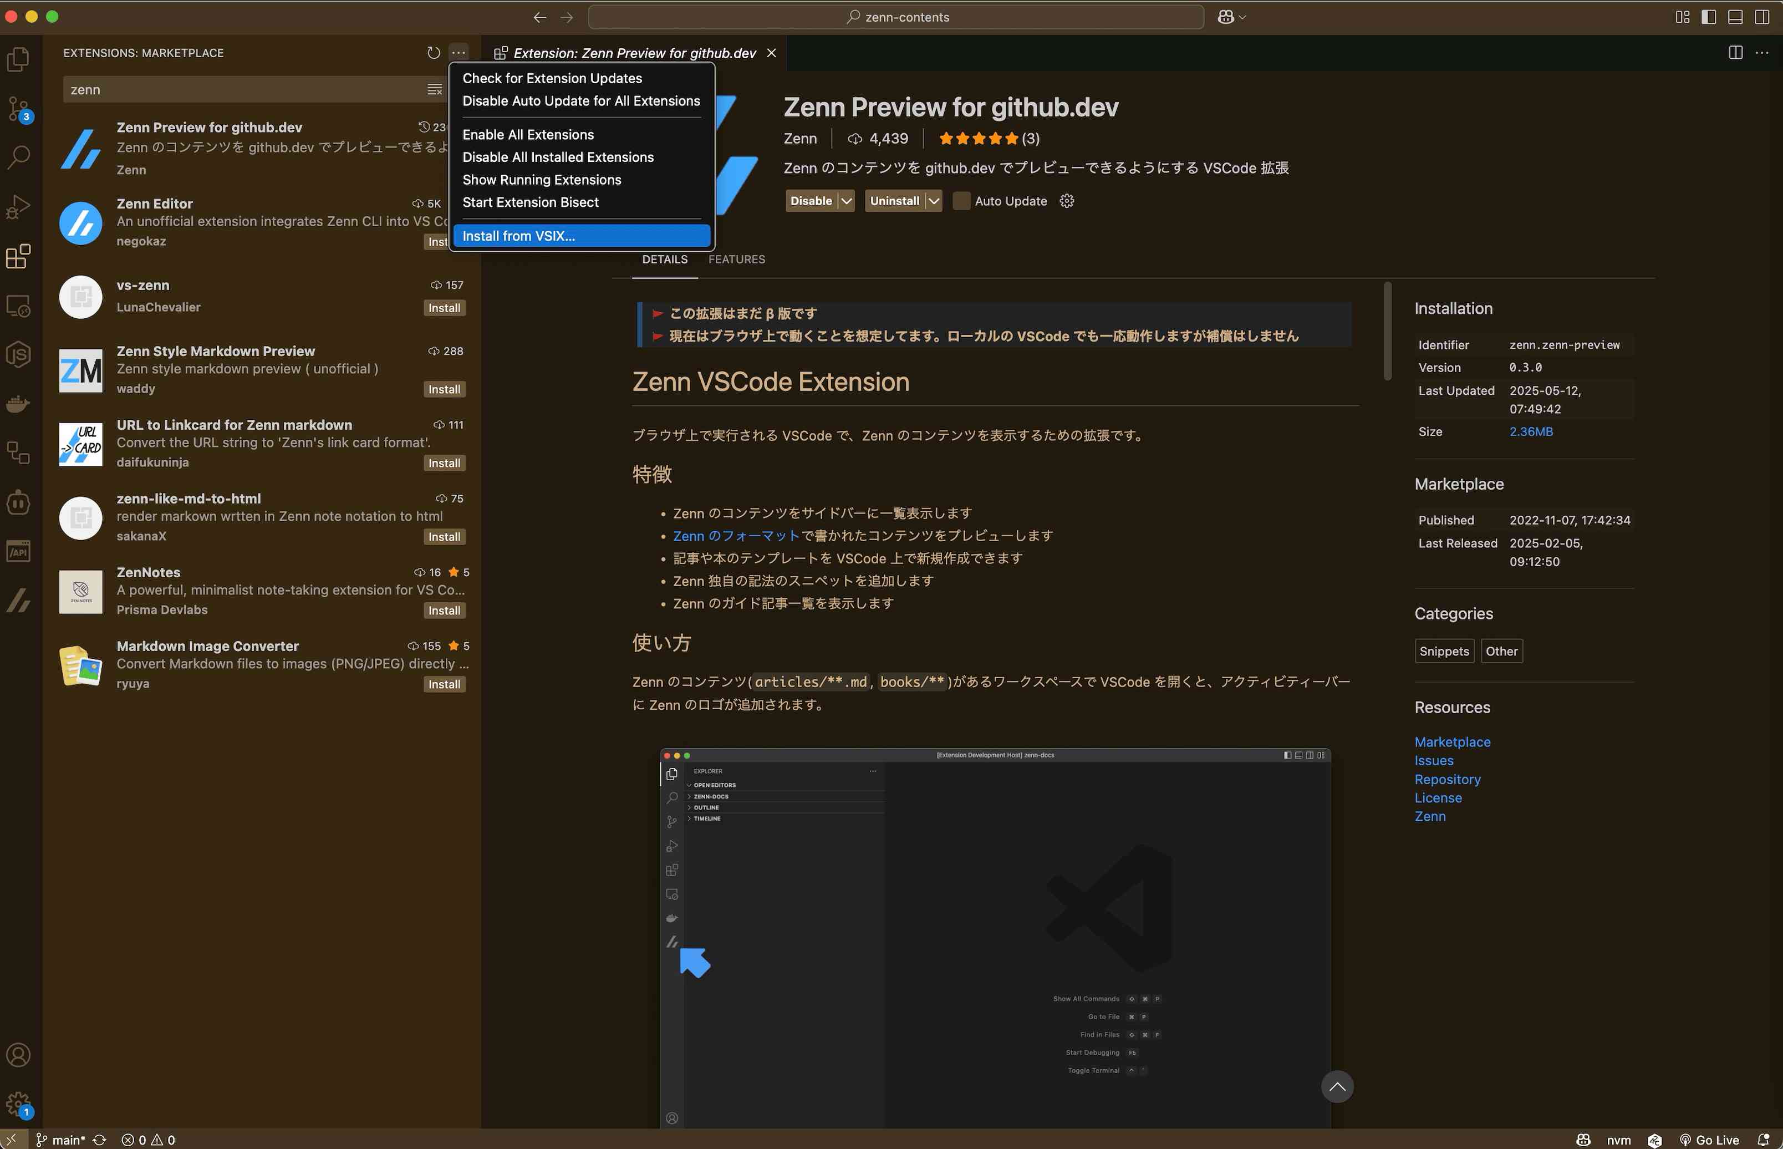Refresh the extensions marketplace list

coord(433,53)
